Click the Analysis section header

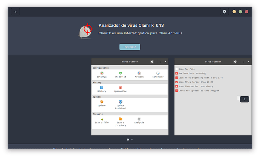98,114
